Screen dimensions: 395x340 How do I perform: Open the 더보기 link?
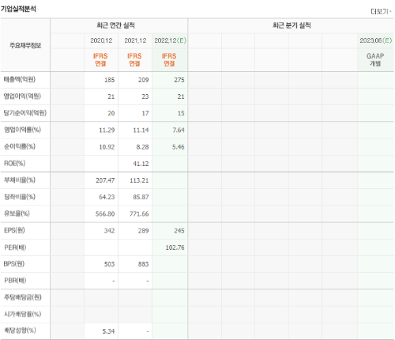pyautogui.click(x=381, y=12)
